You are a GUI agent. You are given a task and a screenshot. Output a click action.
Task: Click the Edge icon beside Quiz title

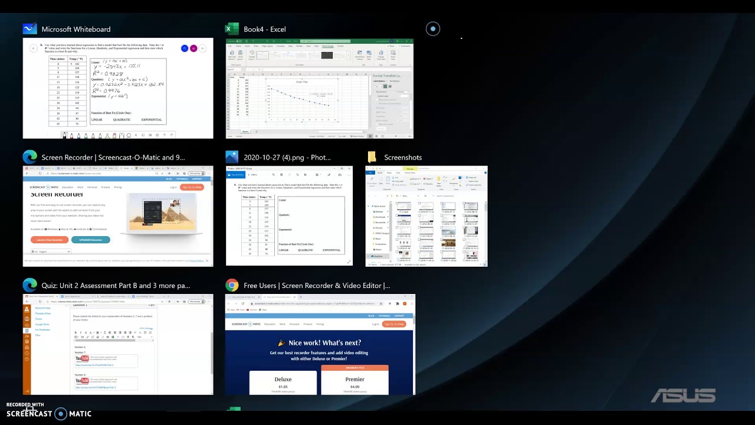coord(29,285)
